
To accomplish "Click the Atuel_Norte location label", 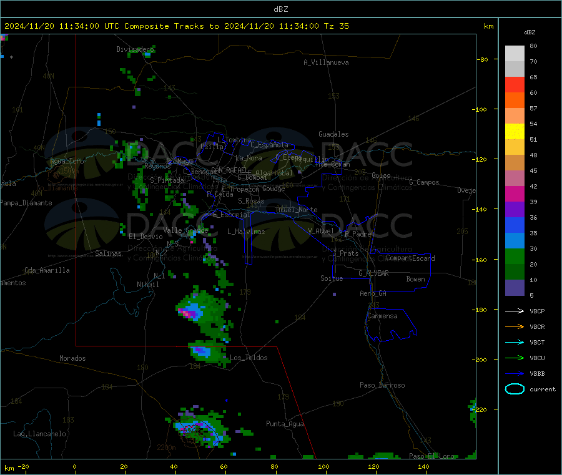I will click(297, 210).
